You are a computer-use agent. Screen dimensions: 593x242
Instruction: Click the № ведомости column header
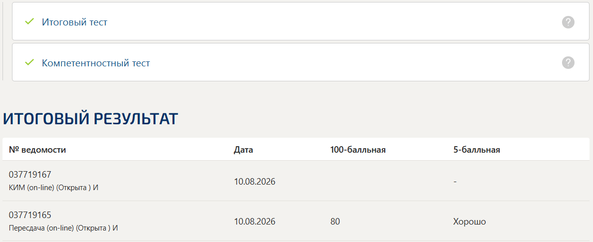(37, 150)
